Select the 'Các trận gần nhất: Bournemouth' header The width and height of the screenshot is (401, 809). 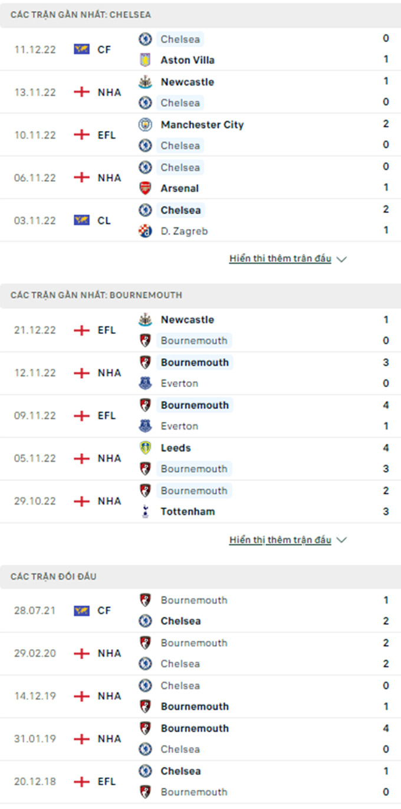point(96,295)
